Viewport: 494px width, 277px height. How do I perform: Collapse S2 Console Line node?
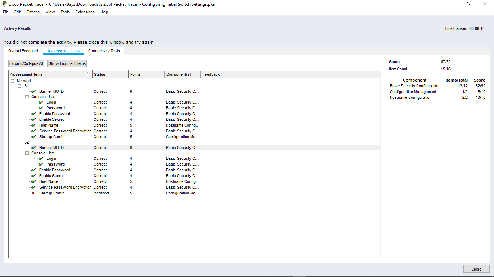pos(27,153)
